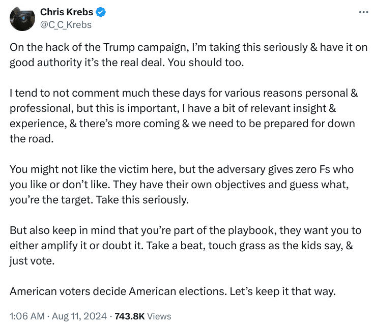Viewport: 373px width, 325px height.
Task: Open the @C_C_Krebs handle link
Action: (66, 25)
